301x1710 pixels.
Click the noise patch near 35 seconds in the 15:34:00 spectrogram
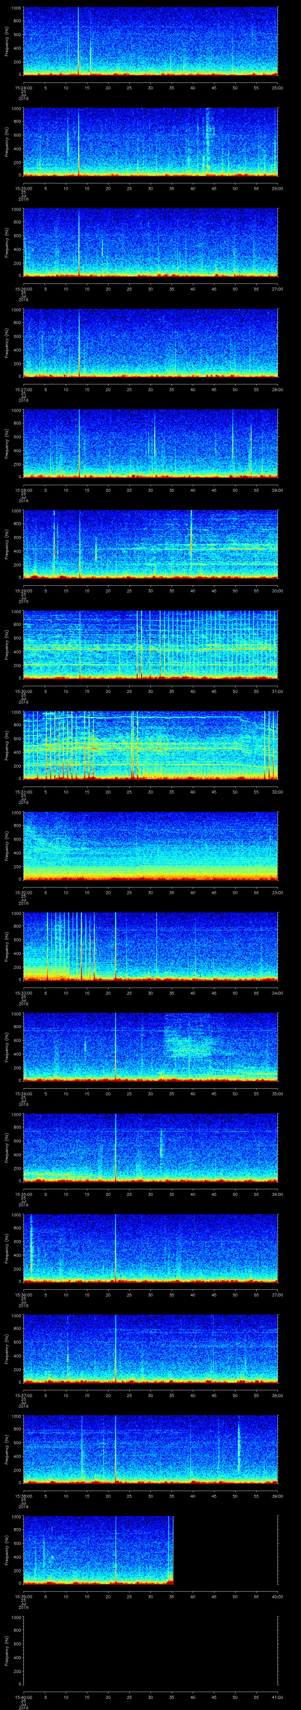tap(188, 1045)
